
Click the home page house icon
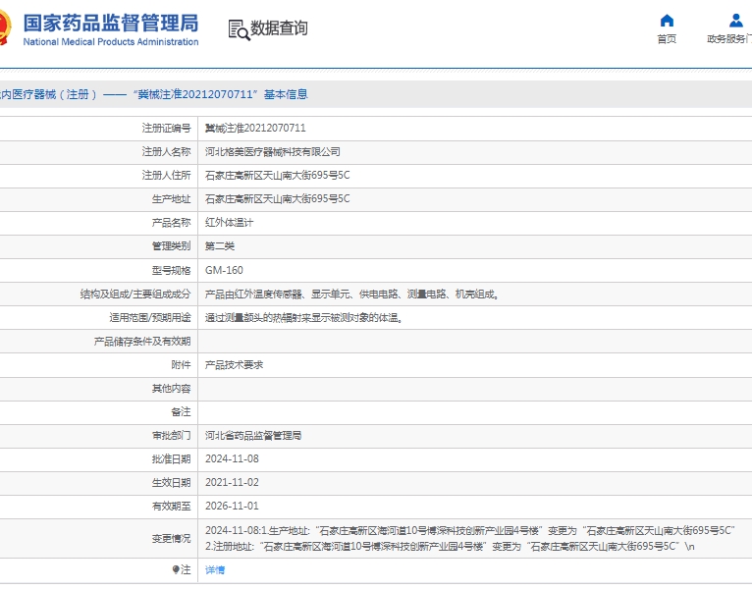click(667, 21)
